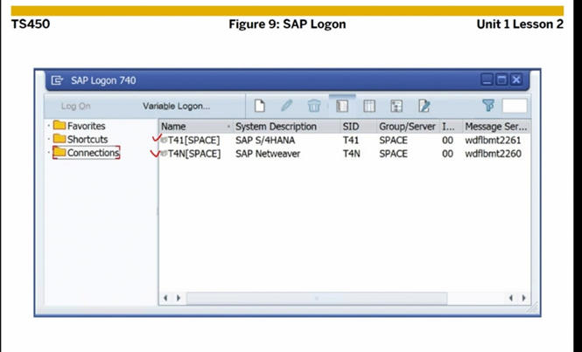The height and width of the screenshot is (352, 582).
Task: Open the tree structure view icon
Action: tap(396, 106)
